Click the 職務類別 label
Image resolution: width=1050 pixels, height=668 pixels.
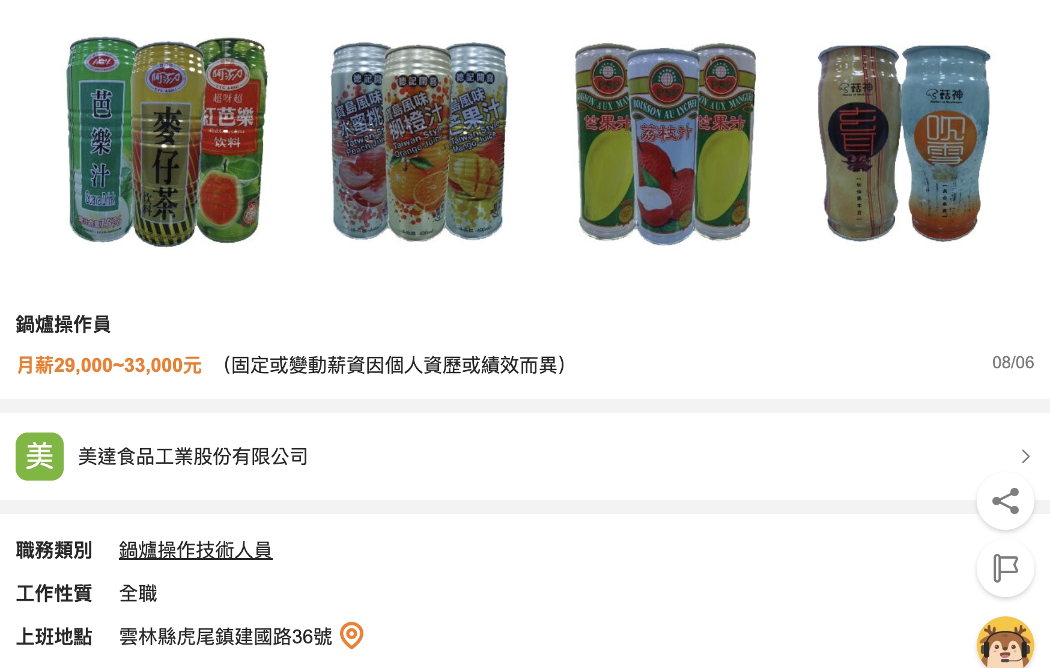(x=54, y=550)
